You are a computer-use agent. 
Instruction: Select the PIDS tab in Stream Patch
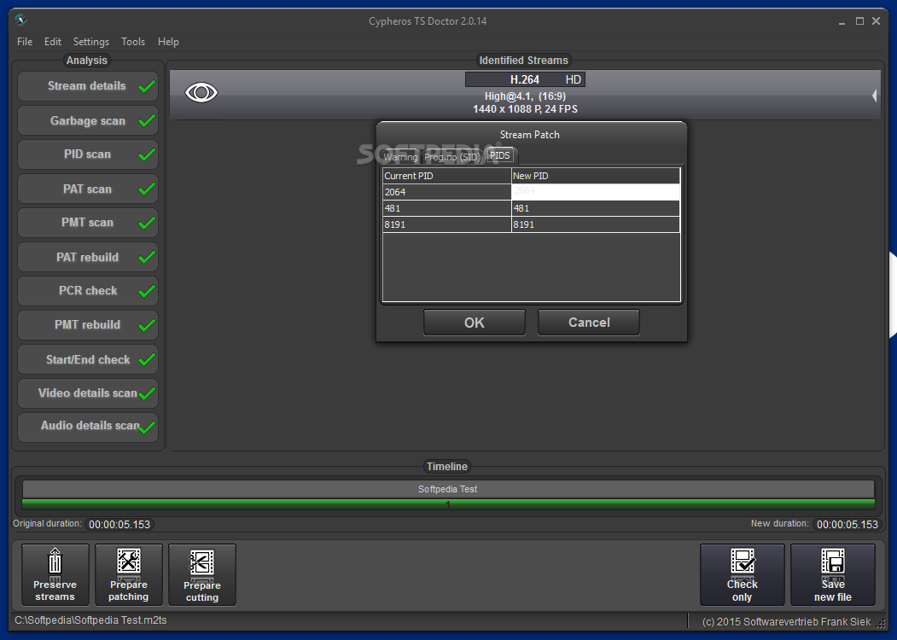(x=500, y=155)
